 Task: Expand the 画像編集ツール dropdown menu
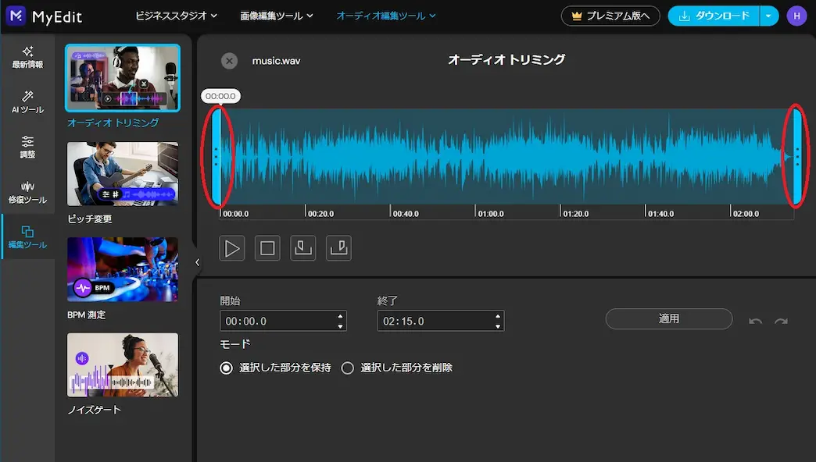(277, 16)
